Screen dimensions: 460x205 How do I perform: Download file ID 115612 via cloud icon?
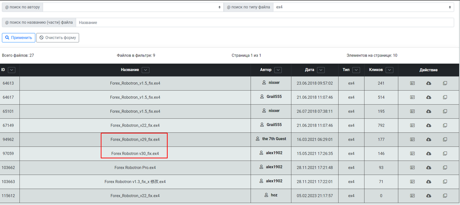(429, 196)
